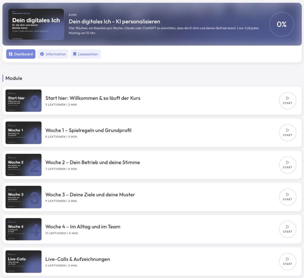Start the Woche 4 module
Image resolution: width=304 pixels, height=278 pixels.
[287, 229]
